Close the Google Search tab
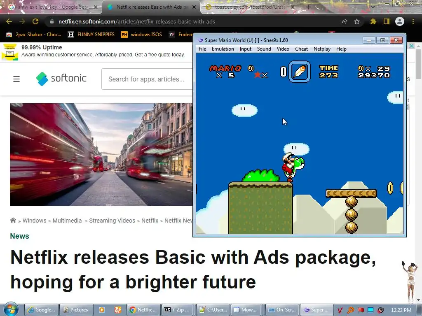422x316 pixels. click(96, 7)
